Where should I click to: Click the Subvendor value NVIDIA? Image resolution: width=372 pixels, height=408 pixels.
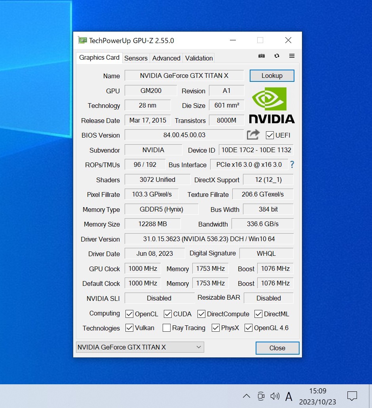tap(153, 150)
